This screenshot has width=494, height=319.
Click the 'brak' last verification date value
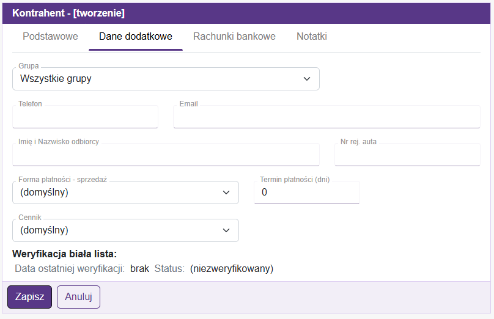pos(139,269)
